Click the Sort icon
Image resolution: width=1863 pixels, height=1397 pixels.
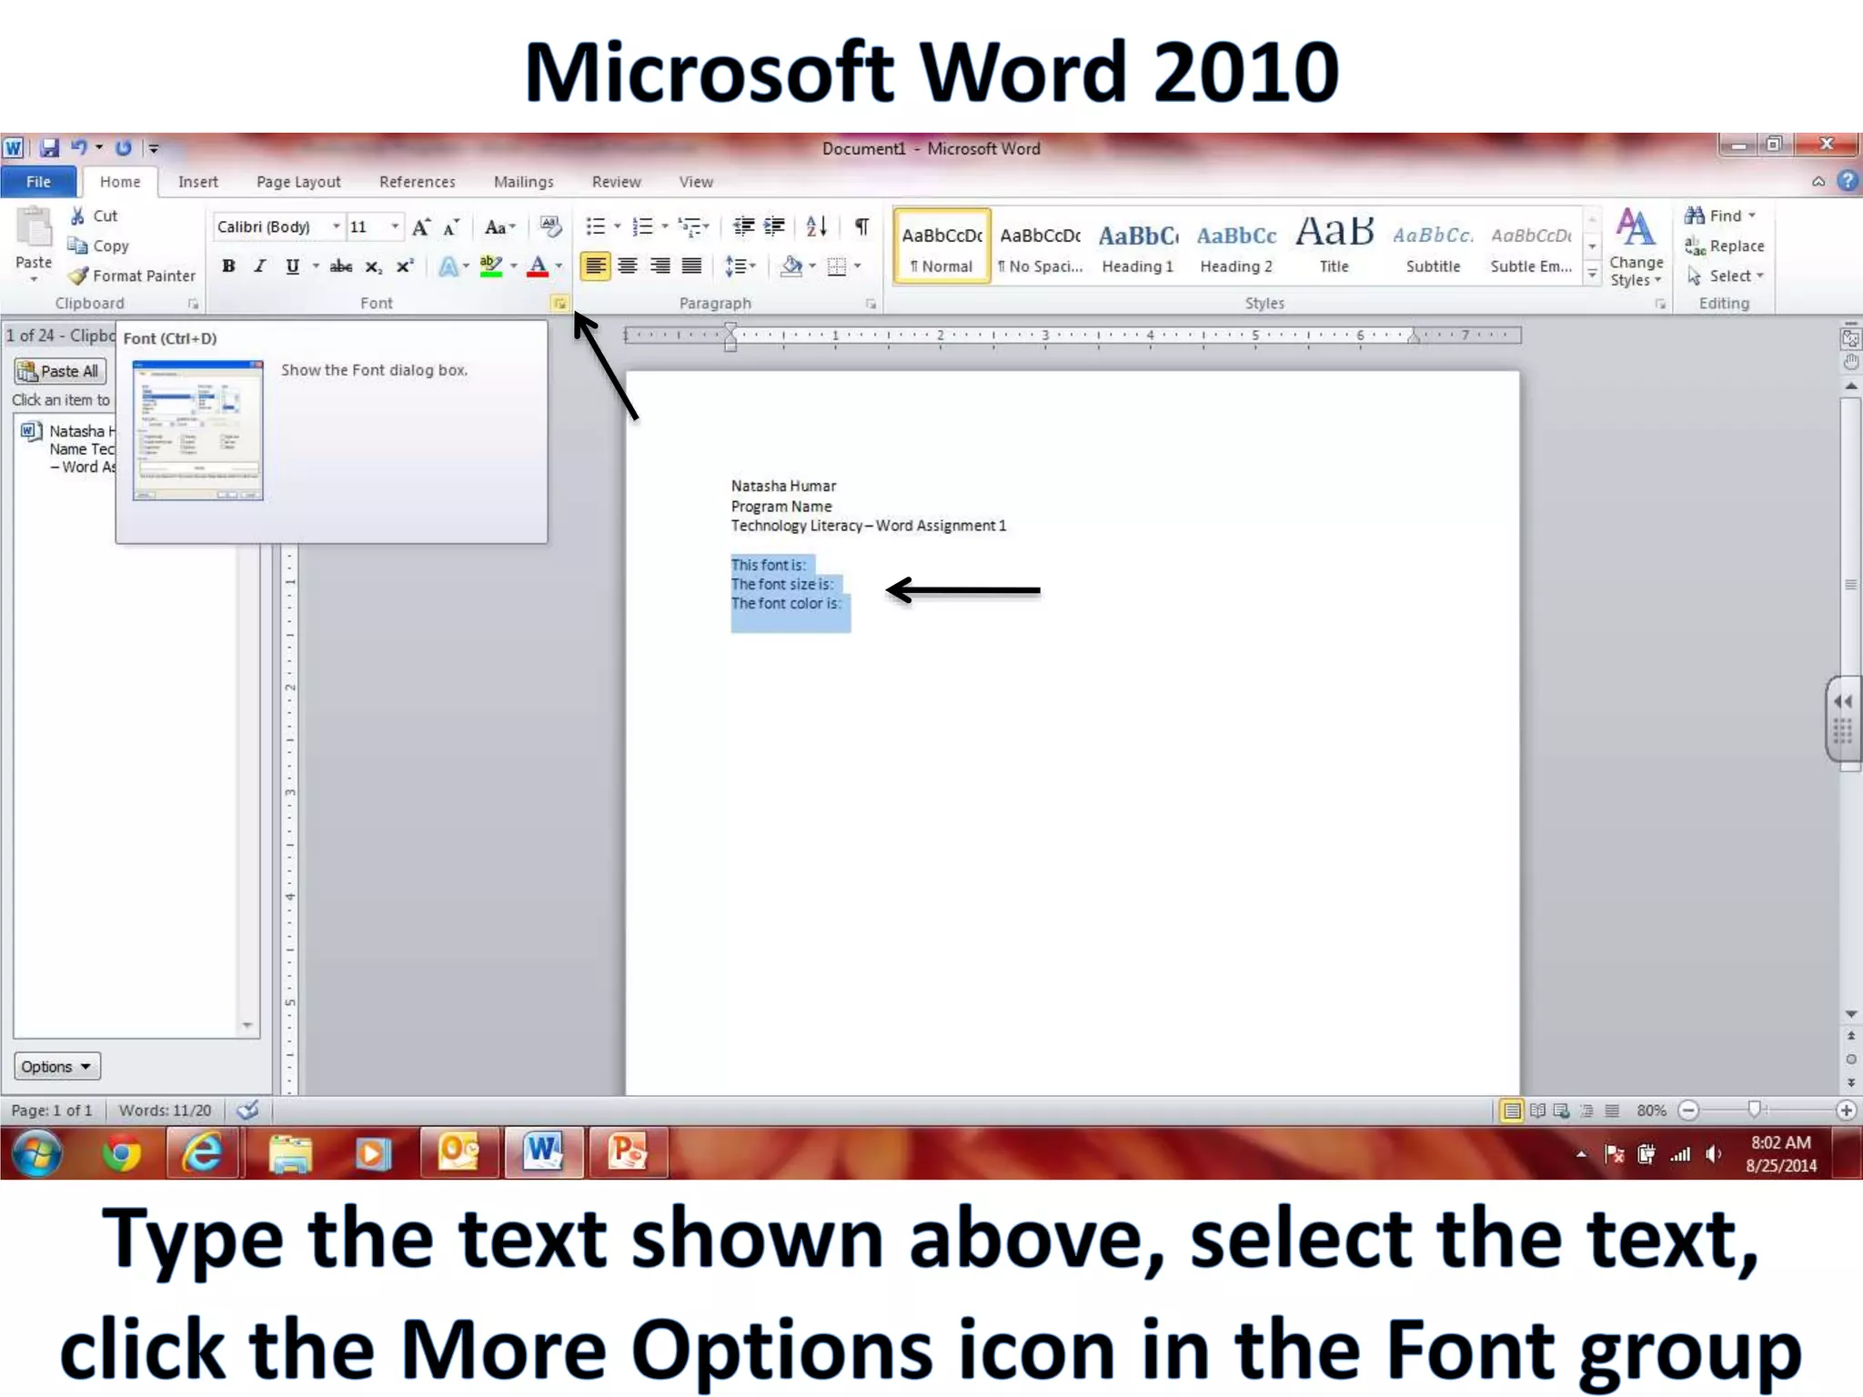pos(817,226)
